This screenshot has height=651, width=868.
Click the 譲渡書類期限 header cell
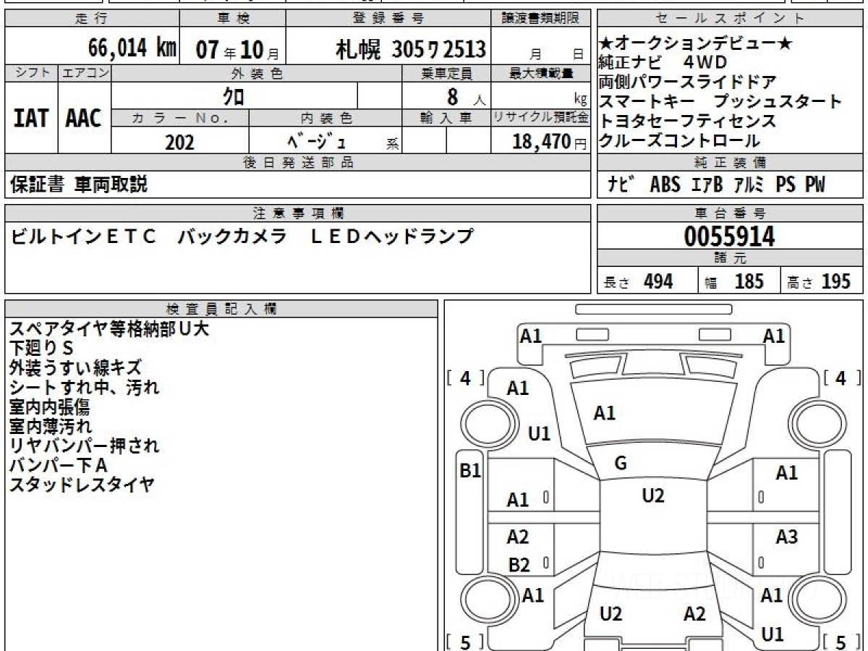(x=541, y=19)
